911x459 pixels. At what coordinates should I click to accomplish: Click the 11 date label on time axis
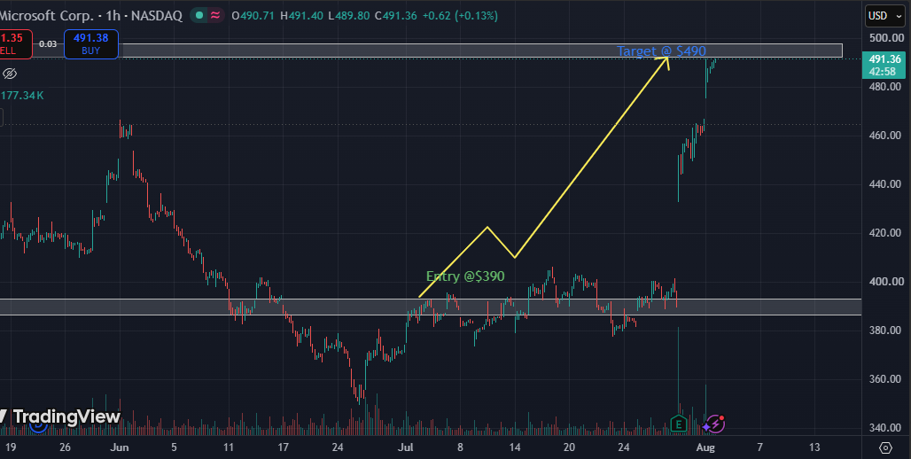tap(229, 447)
